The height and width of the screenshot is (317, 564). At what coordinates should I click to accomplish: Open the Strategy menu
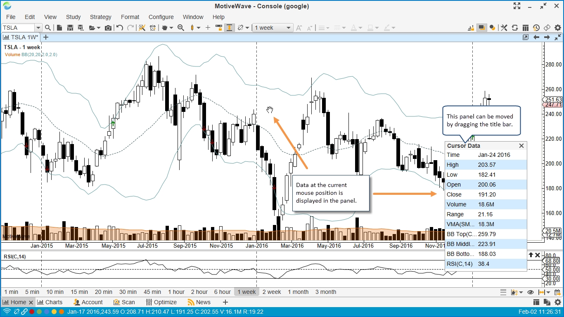pyautogui.click(x=101, y=17)
